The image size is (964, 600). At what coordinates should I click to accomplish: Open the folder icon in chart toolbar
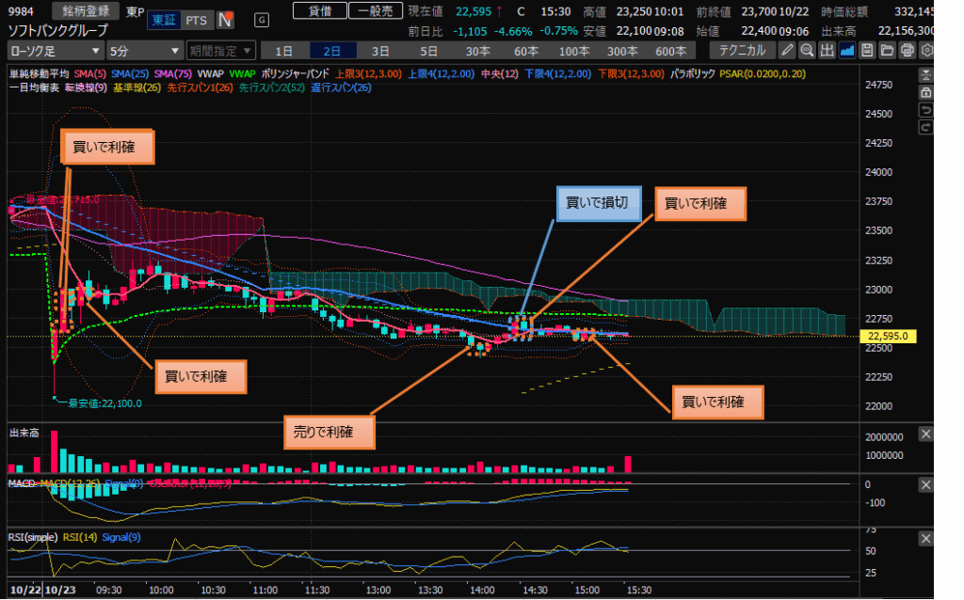point(888,51)
